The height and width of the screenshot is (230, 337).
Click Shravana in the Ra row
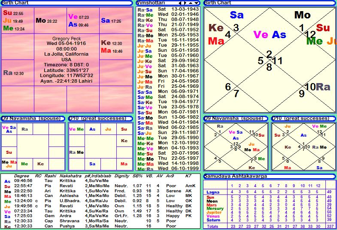tap(70, 221)
